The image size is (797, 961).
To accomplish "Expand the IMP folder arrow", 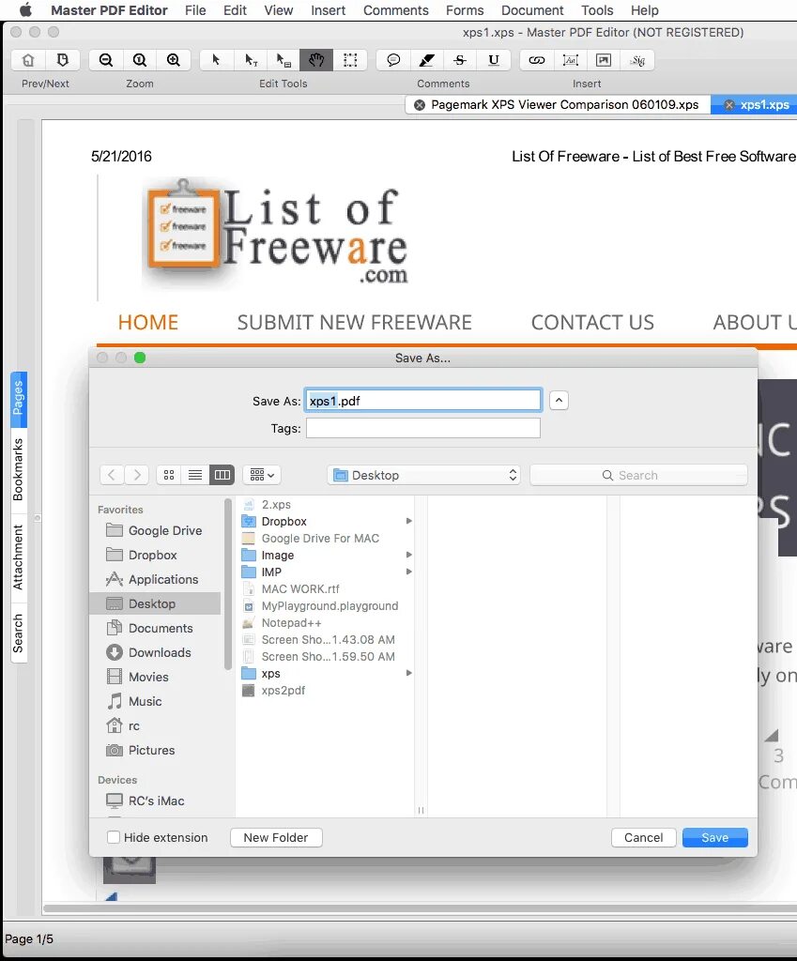I will click(x=409, y=572).
